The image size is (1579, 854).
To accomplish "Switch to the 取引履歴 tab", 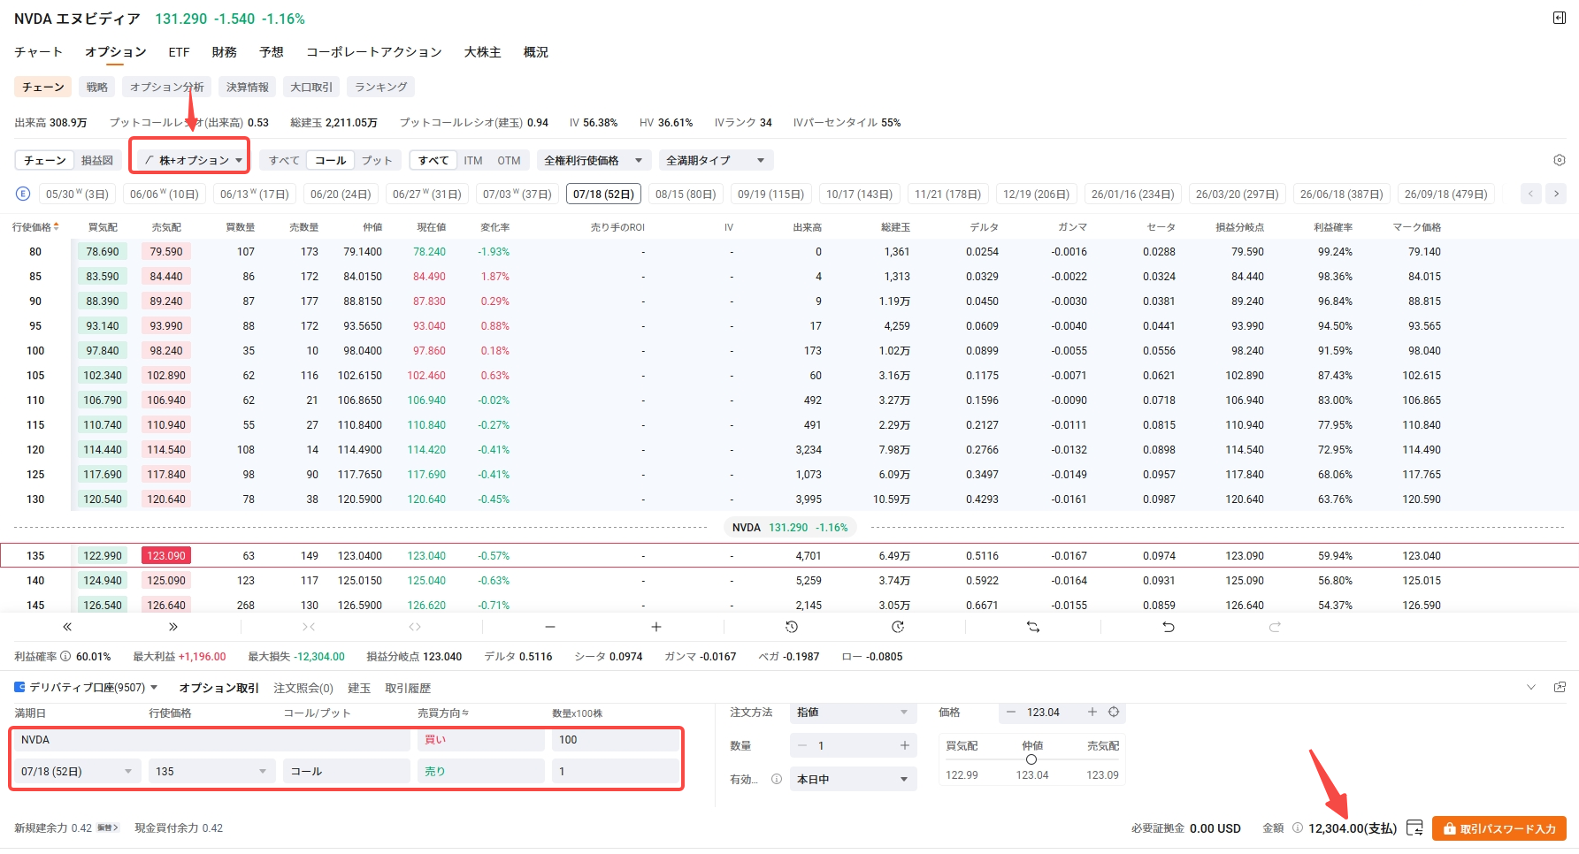I will (x=408, y=688).
